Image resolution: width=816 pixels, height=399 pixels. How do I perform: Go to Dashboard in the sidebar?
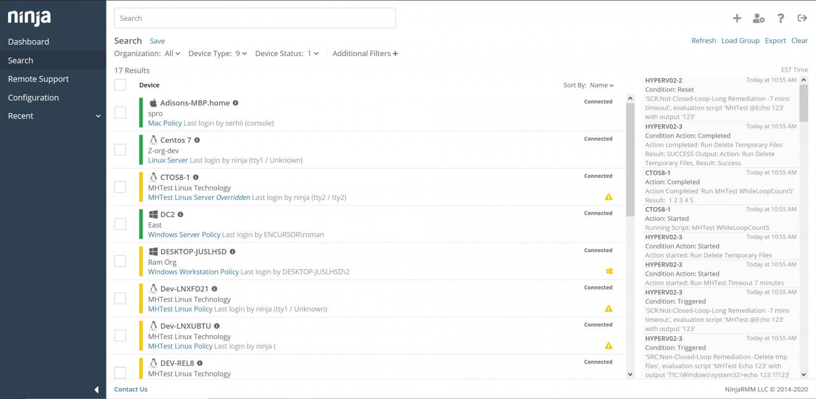tap(28, 42)
